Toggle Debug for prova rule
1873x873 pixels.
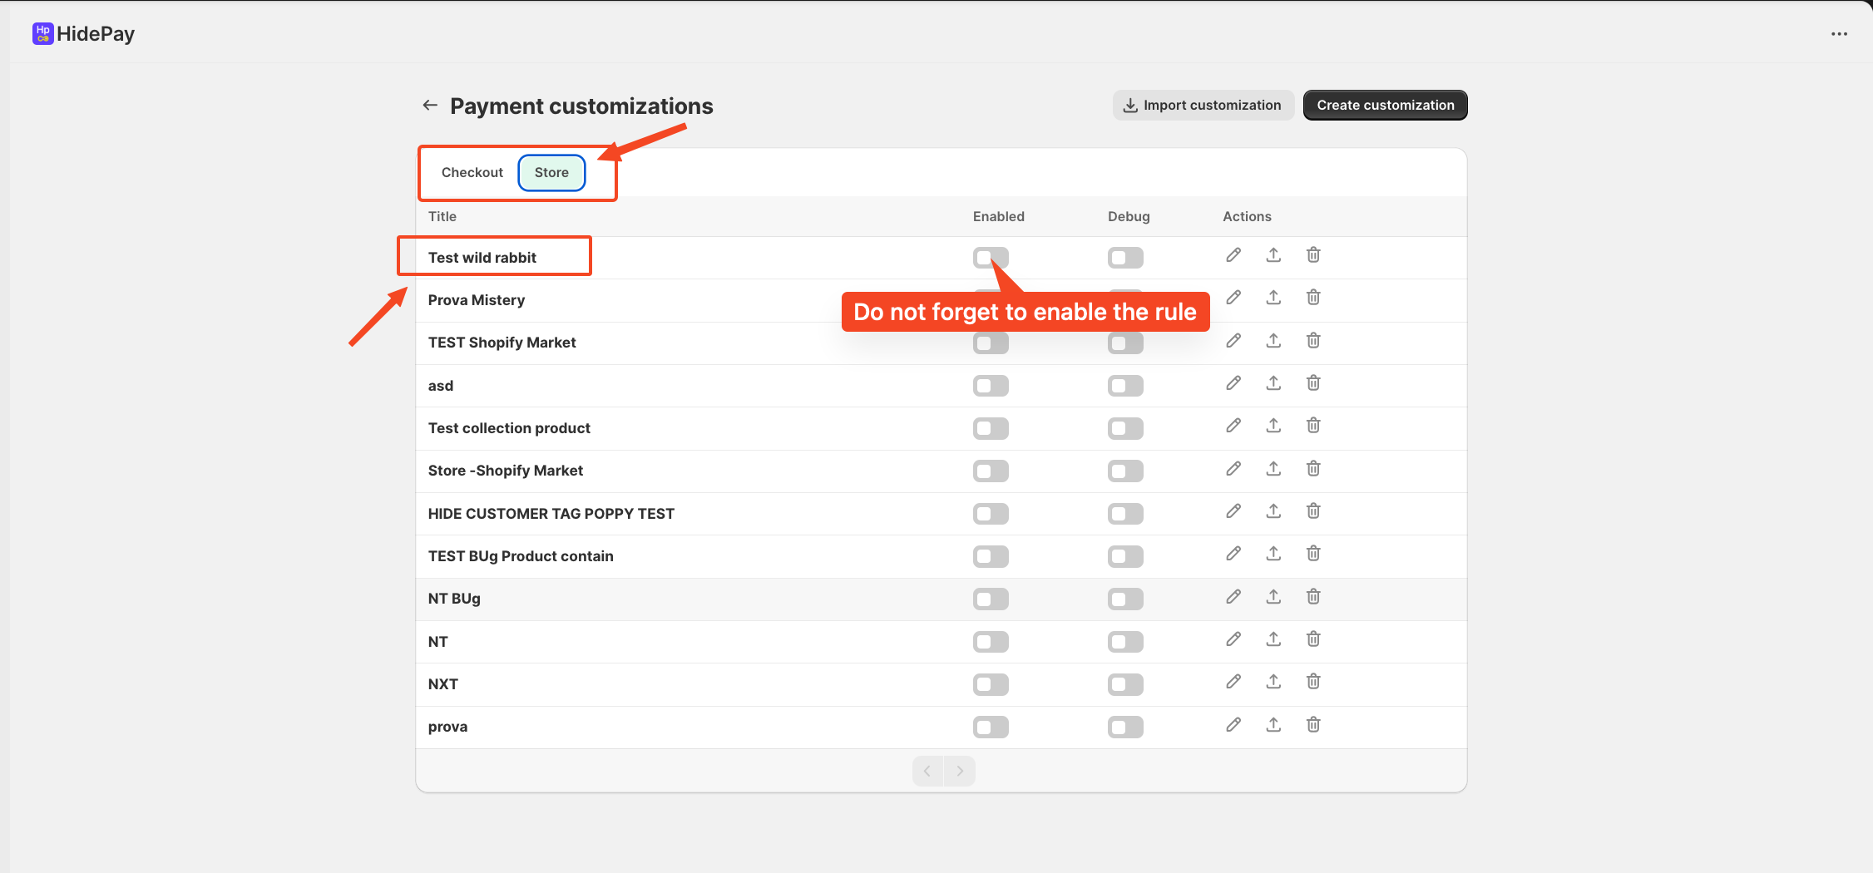(x=1125, y=727)
